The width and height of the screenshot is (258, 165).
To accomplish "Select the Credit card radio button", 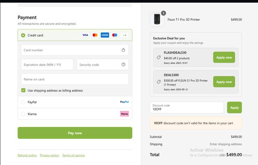I will (23, 35).
